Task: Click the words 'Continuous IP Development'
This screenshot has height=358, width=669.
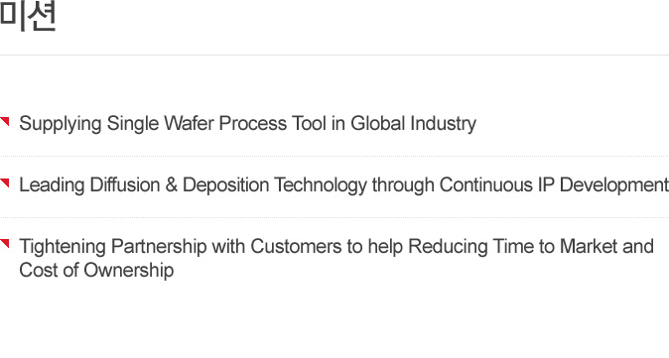Action: click(554, 185)
